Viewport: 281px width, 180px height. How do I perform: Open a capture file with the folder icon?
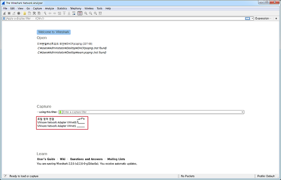click(25, 13)
